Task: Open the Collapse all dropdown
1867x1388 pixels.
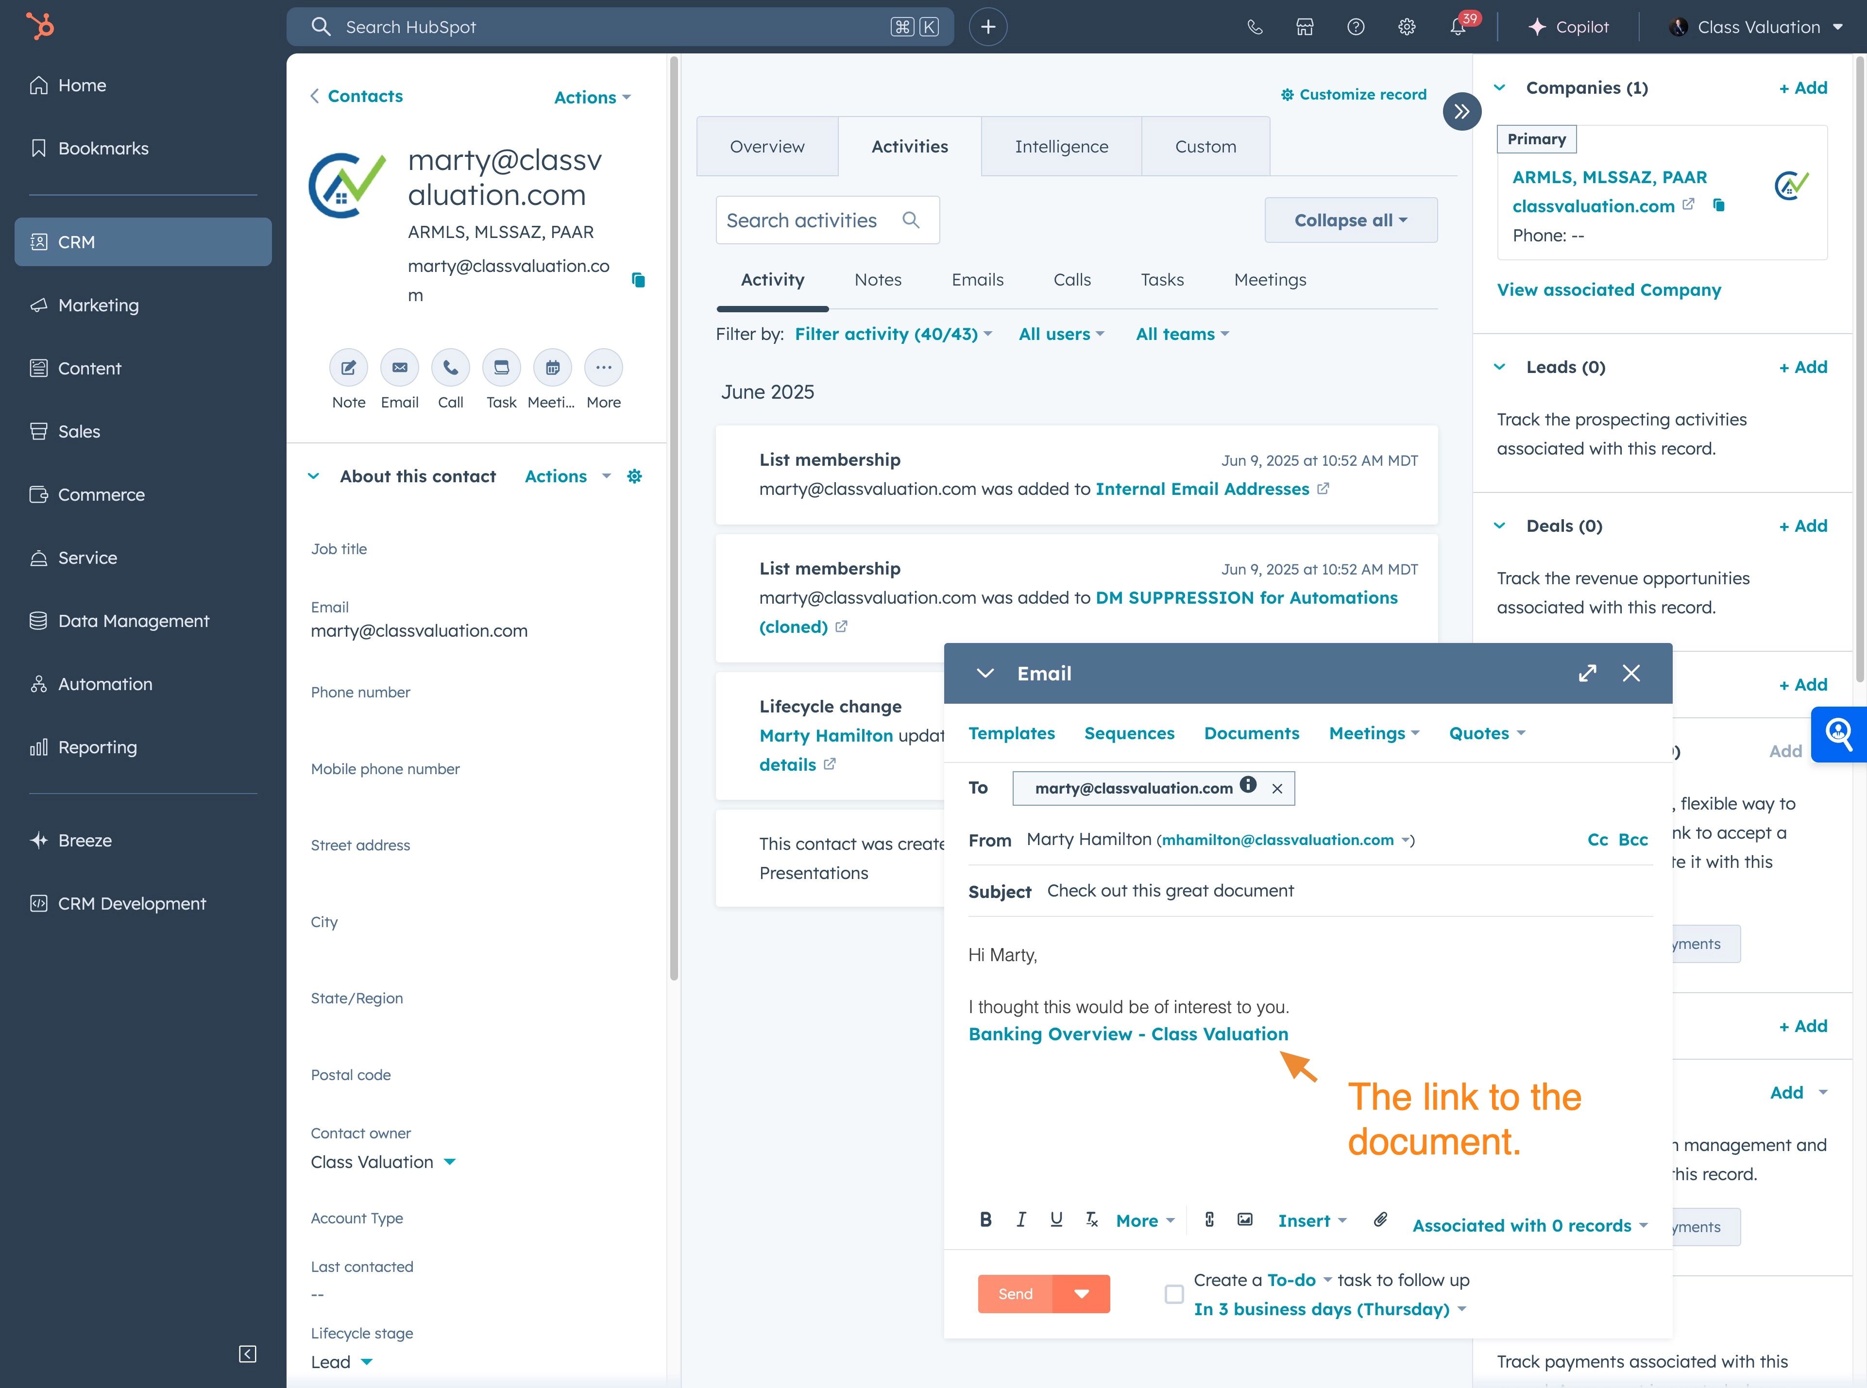Action: pyautogui.click(x=1350, y=220)
